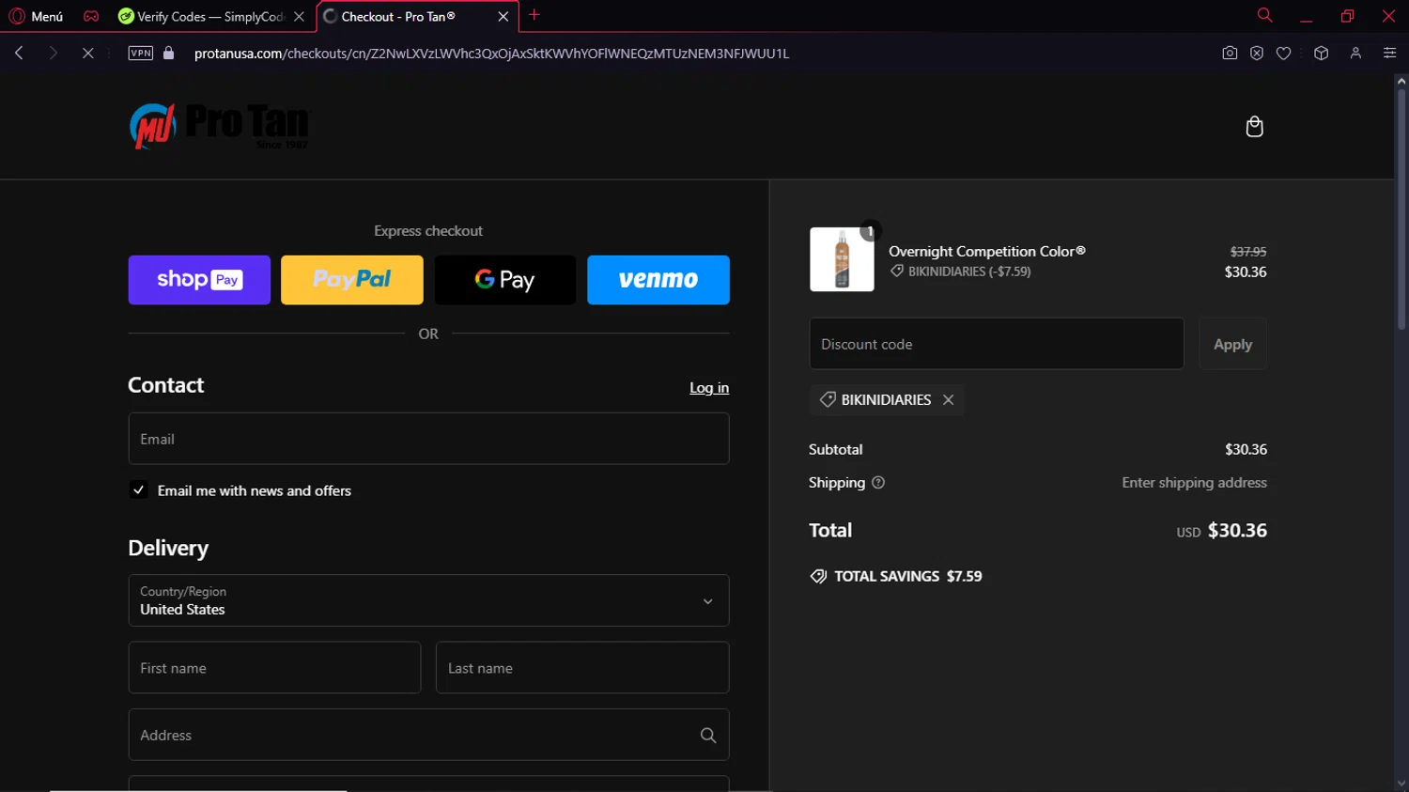
Task: Close the Verify Codes tab
Action: [300, 17]
